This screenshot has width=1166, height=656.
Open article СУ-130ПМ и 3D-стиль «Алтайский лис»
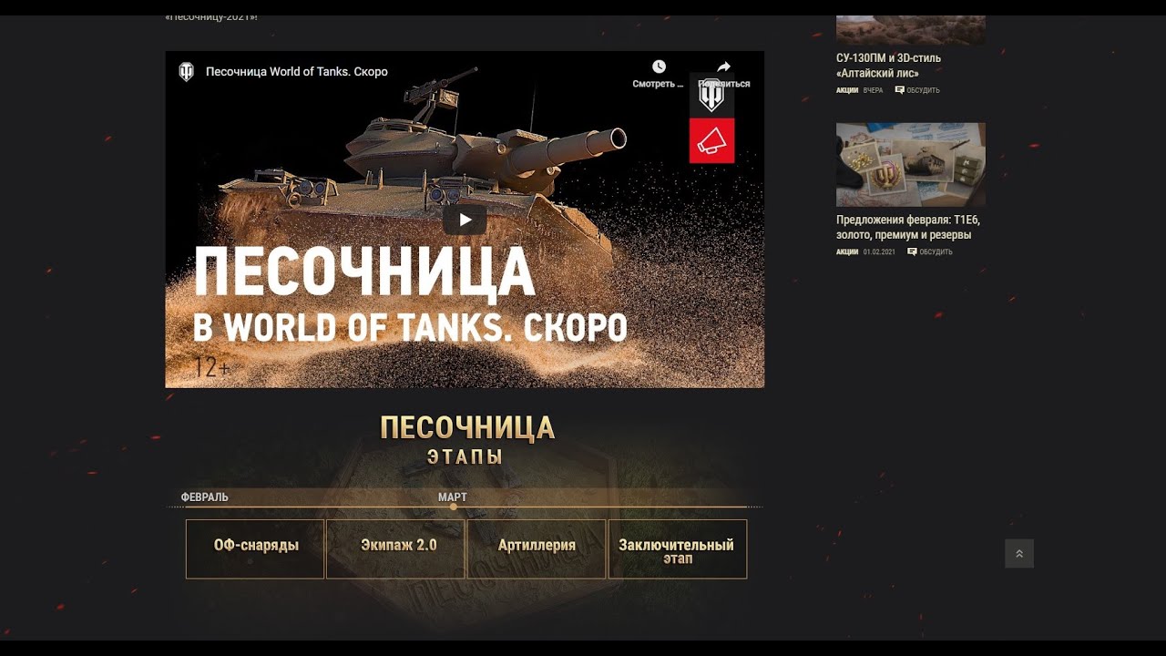click(x=889, y=66)
